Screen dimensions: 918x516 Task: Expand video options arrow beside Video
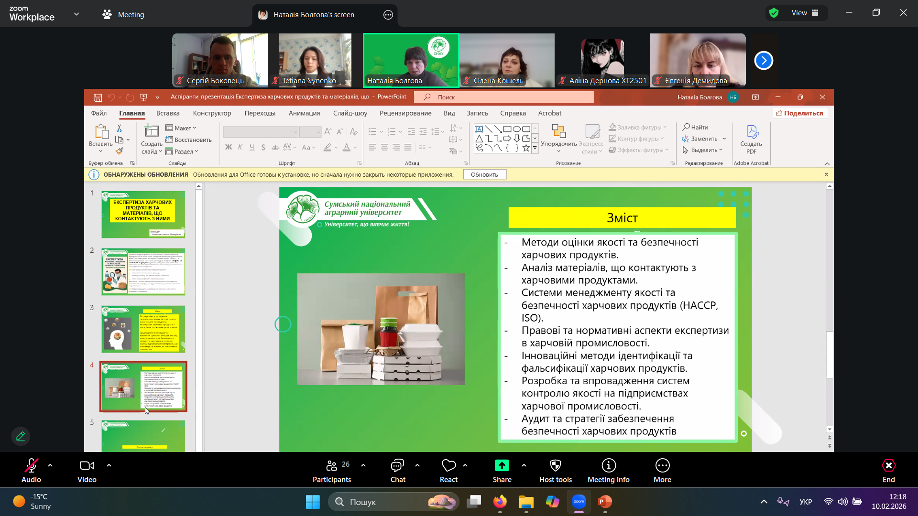tap(109, 465)
